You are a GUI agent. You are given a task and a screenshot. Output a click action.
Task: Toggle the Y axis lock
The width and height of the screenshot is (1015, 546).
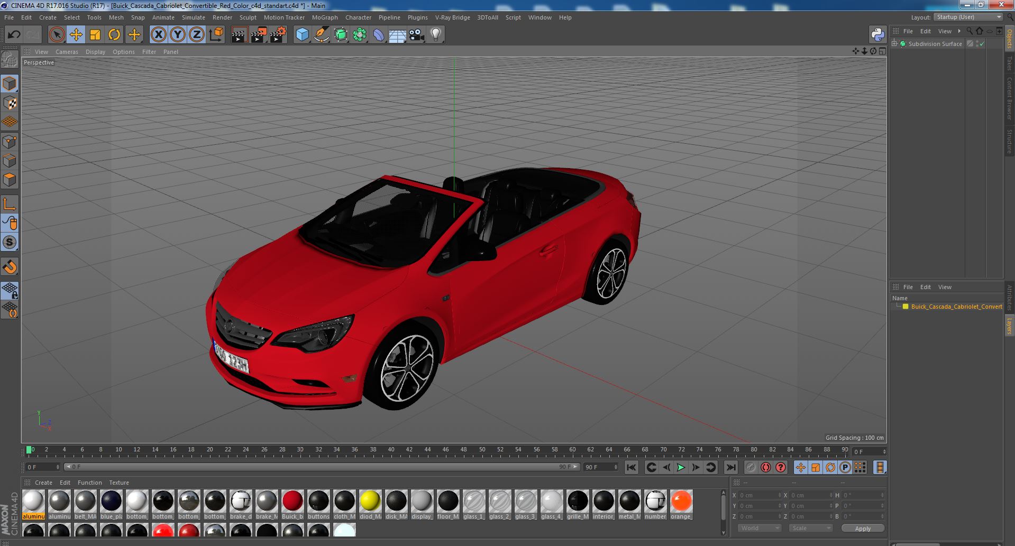pyautogui.click(x=178, y=35)
